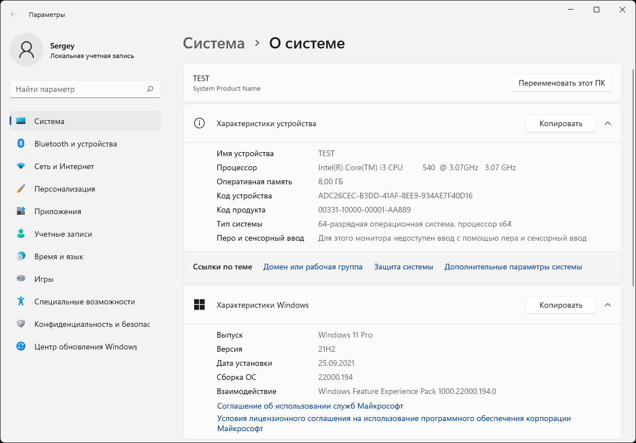Copy device specifications with Копировать button
Viewport: 636px width, 443px height.
560,123
